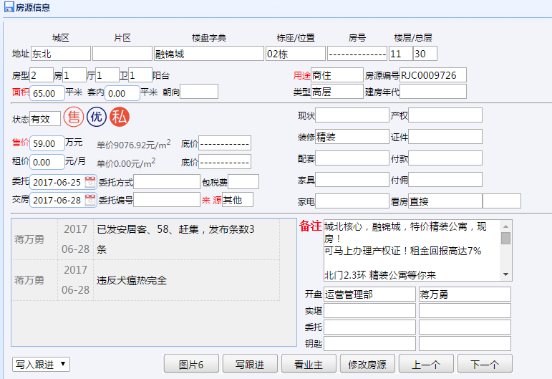Open calendar picker for 交房 date

[90, 199]
